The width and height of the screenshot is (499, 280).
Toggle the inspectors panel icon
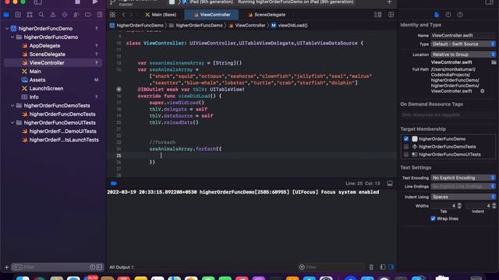pos(489,2)
